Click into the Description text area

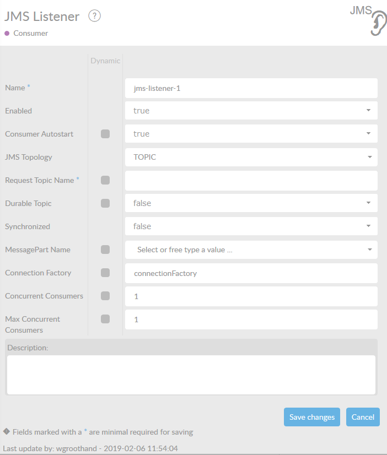point(191,375)
